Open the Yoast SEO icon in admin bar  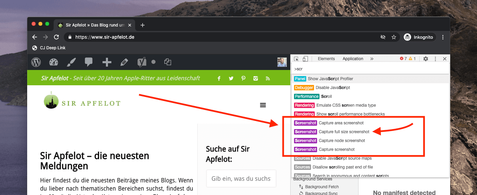[x=142, y=62]
